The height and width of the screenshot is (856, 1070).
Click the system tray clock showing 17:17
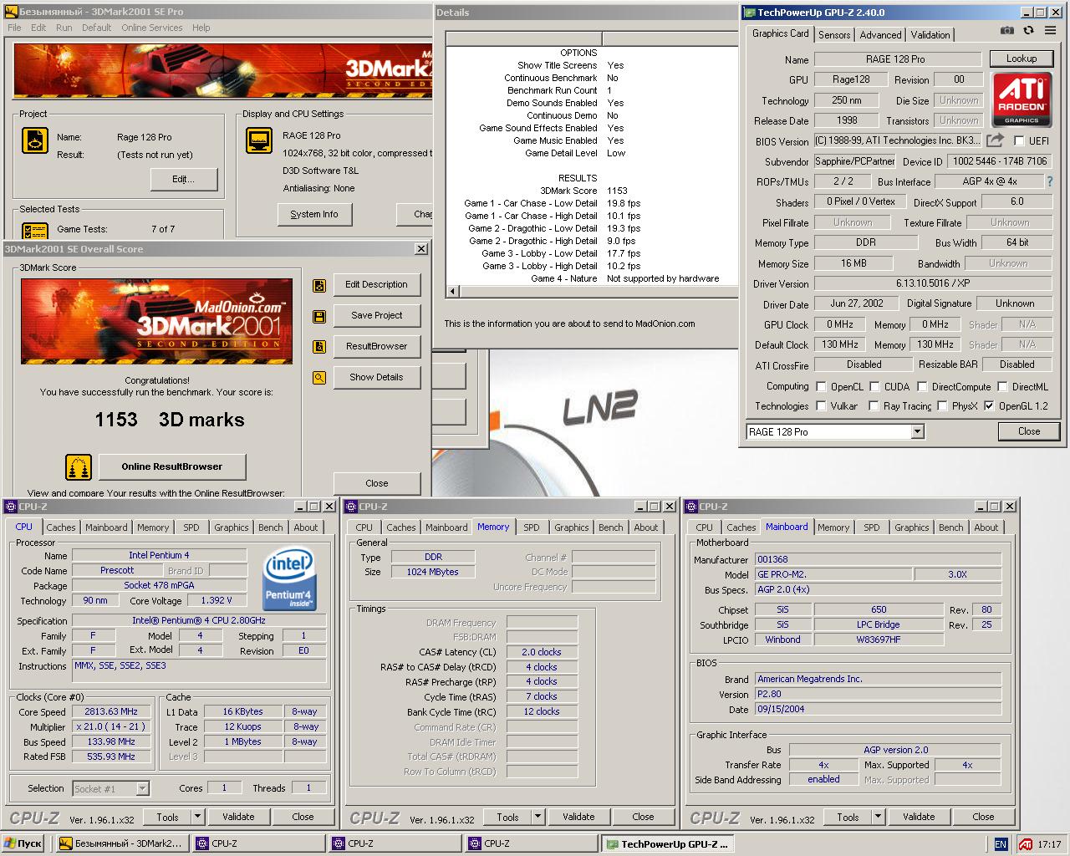1048,844
